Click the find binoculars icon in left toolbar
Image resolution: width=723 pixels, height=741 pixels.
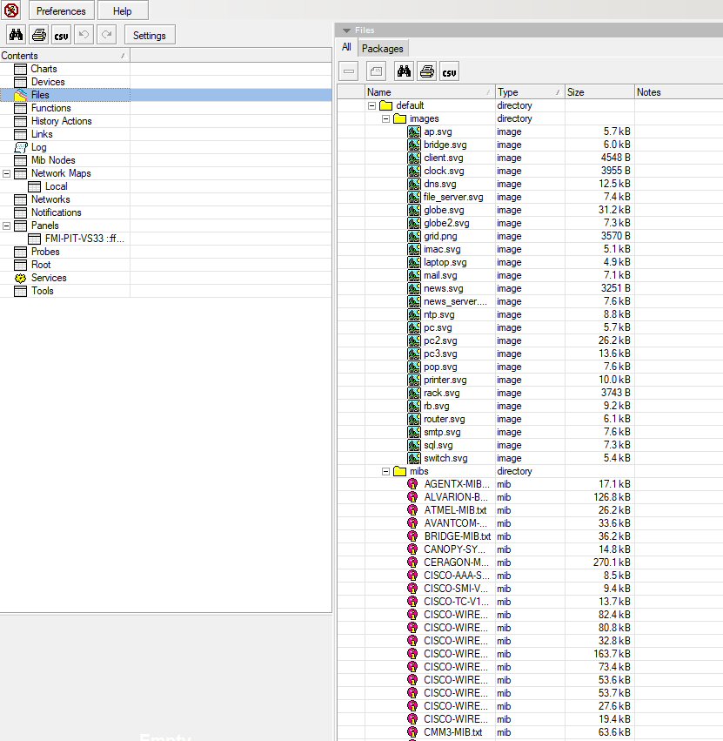(16, 35)
